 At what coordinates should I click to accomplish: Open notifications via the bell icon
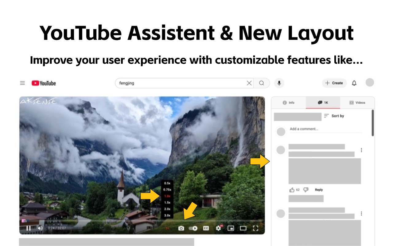[x=354, y=83]
